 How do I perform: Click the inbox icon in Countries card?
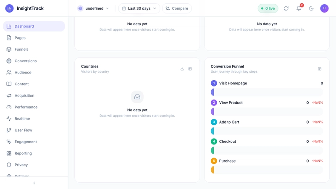[x=137, y=97]
